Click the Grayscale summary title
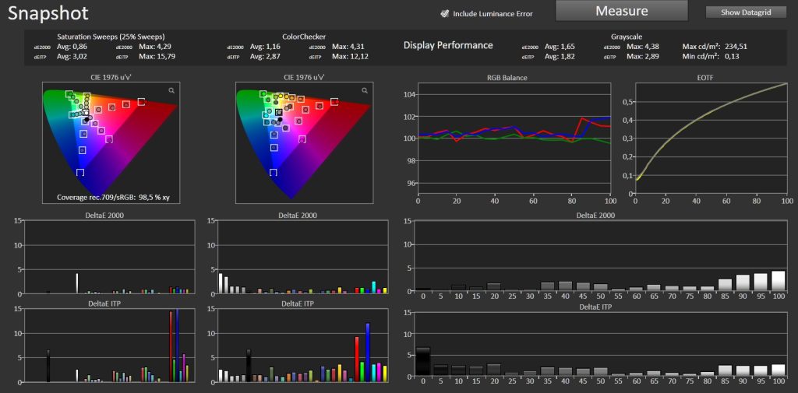This screenshot has width=798, height=393. [x=627, y=37]
